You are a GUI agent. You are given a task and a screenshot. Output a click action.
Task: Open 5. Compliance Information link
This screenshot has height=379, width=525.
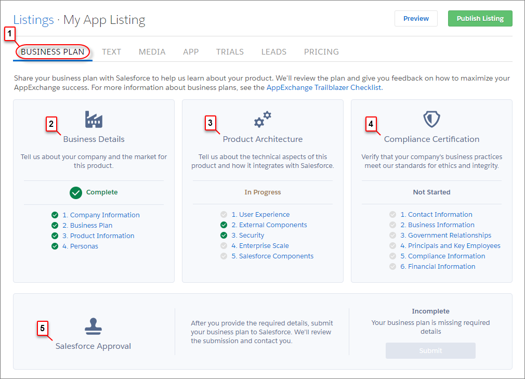click(443, 256)
